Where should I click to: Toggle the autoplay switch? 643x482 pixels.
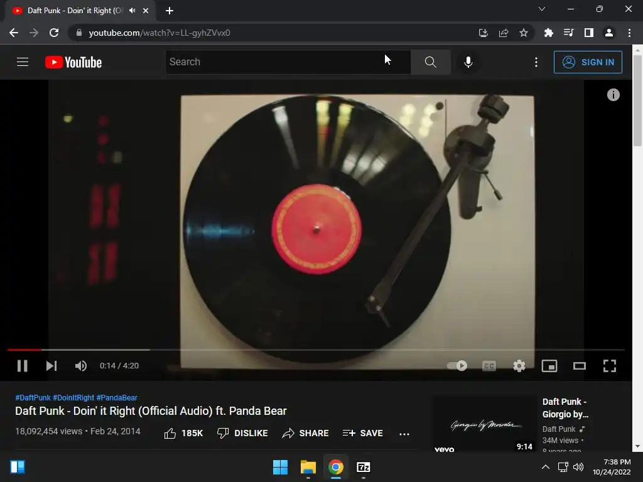click(x=457, y=366)
